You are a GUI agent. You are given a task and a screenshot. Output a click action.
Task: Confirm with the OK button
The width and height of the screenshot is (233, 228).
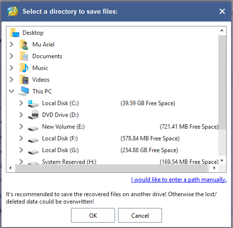pyautogui.click(x=93, y=215)
